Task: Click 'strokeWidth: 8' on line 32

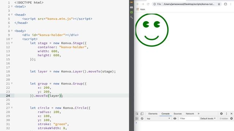Action: tap(51, 128)
